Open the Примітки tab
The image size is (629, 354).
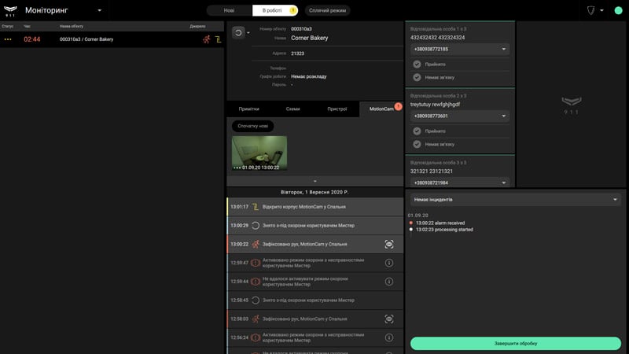click(248, 109)
